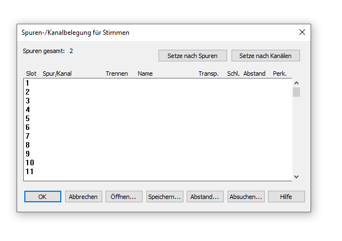Select slot 5 in the list
This screenshot has width=342, height=241.
coord(157,118)
